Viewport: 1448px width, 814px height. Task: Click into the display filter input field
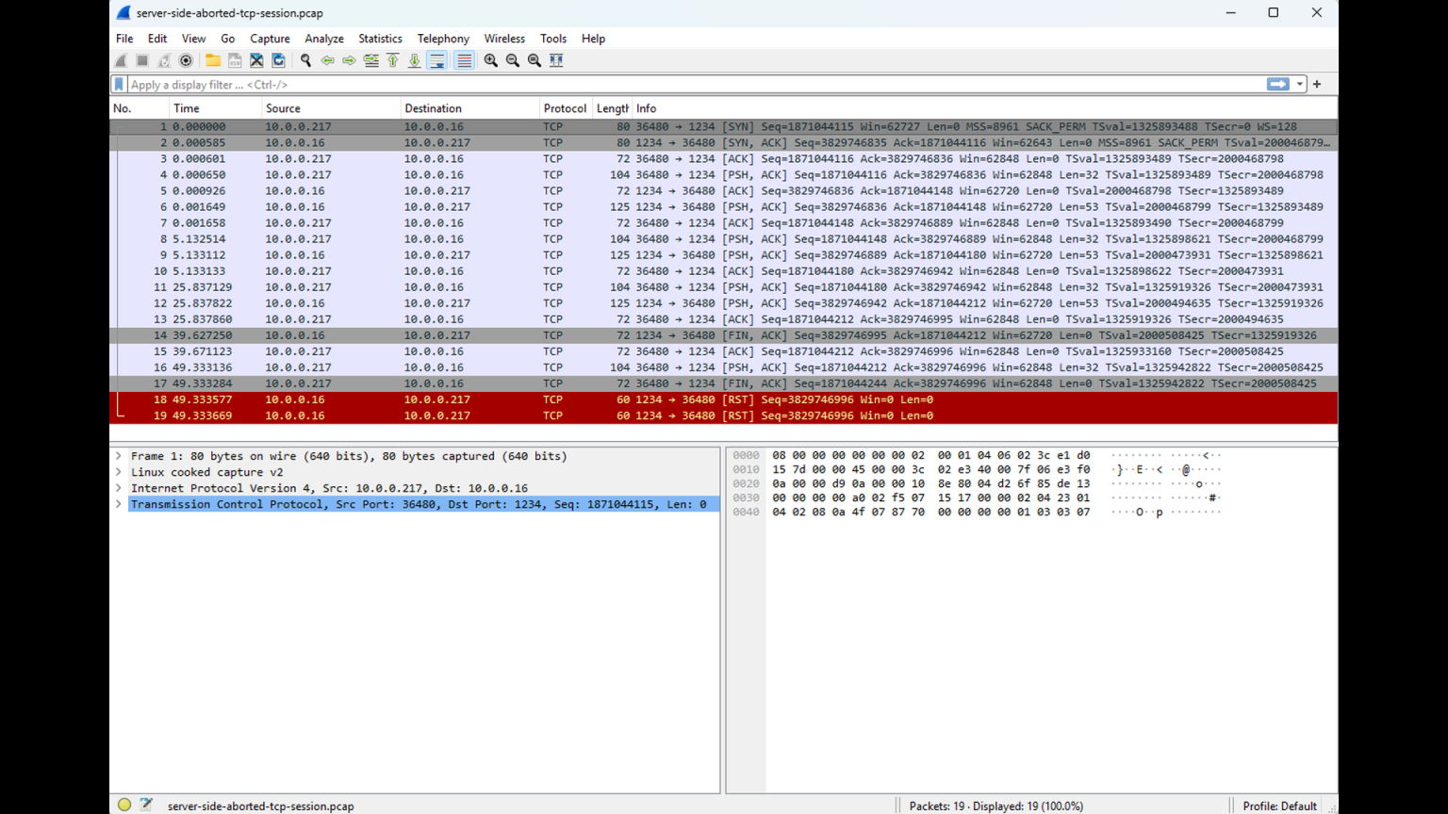coord(696,85)
